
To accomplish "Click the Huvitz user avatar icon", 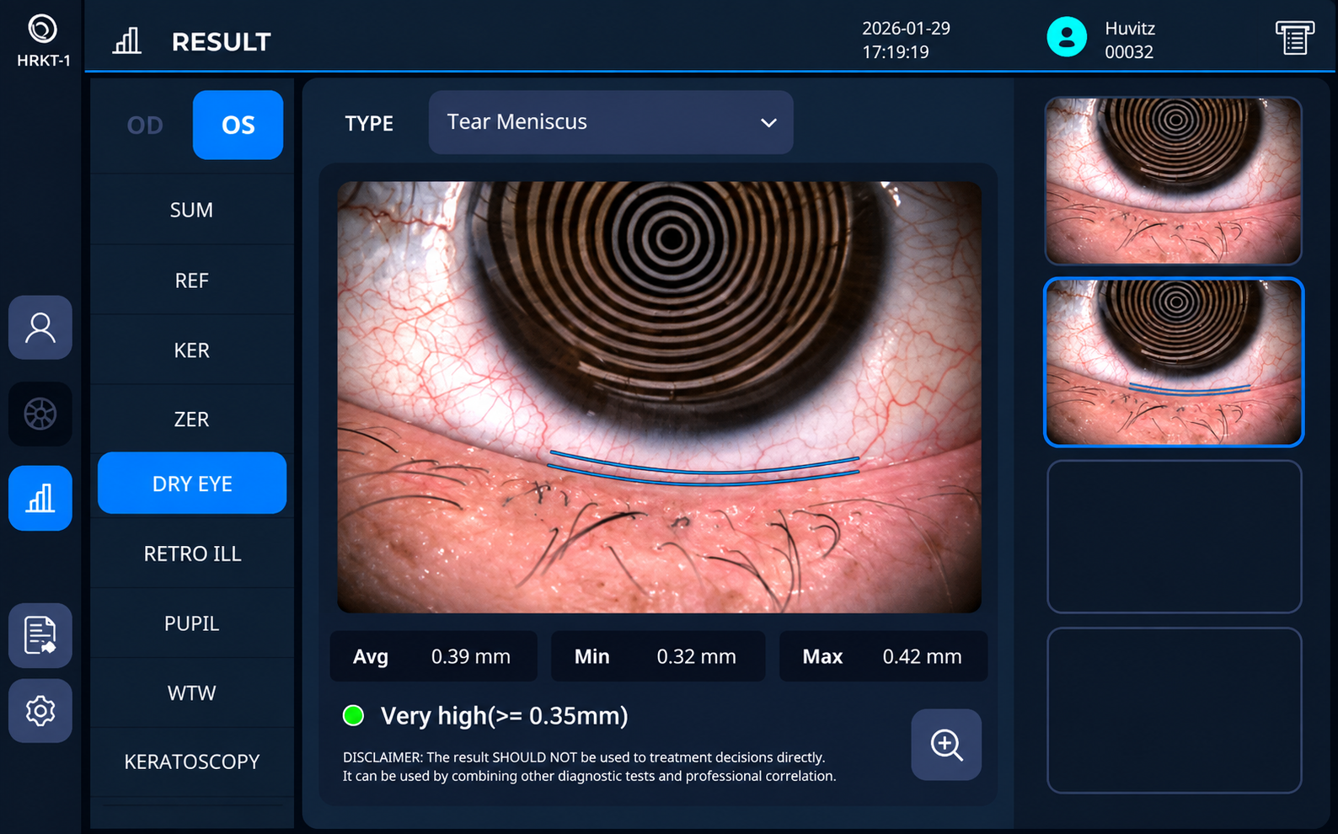I will (1067, 37).
